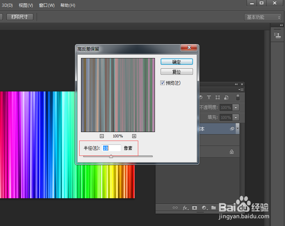Click the link layers icon

coord(175,208)
